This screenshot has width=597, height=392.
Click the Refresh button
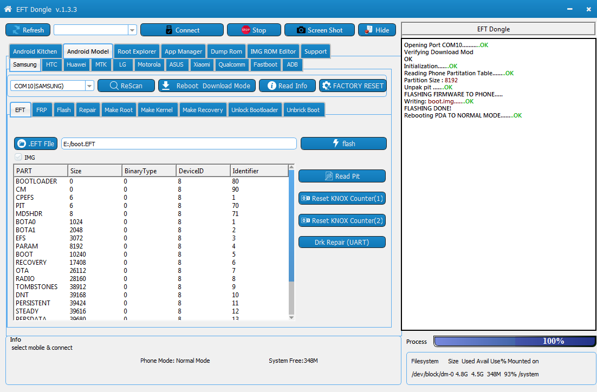(x=28, y=30)
